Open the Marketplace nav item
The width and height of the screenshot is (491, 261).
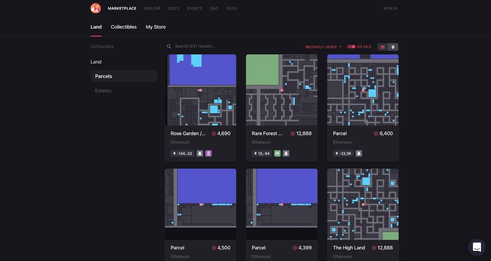click(x=122, y=9)
